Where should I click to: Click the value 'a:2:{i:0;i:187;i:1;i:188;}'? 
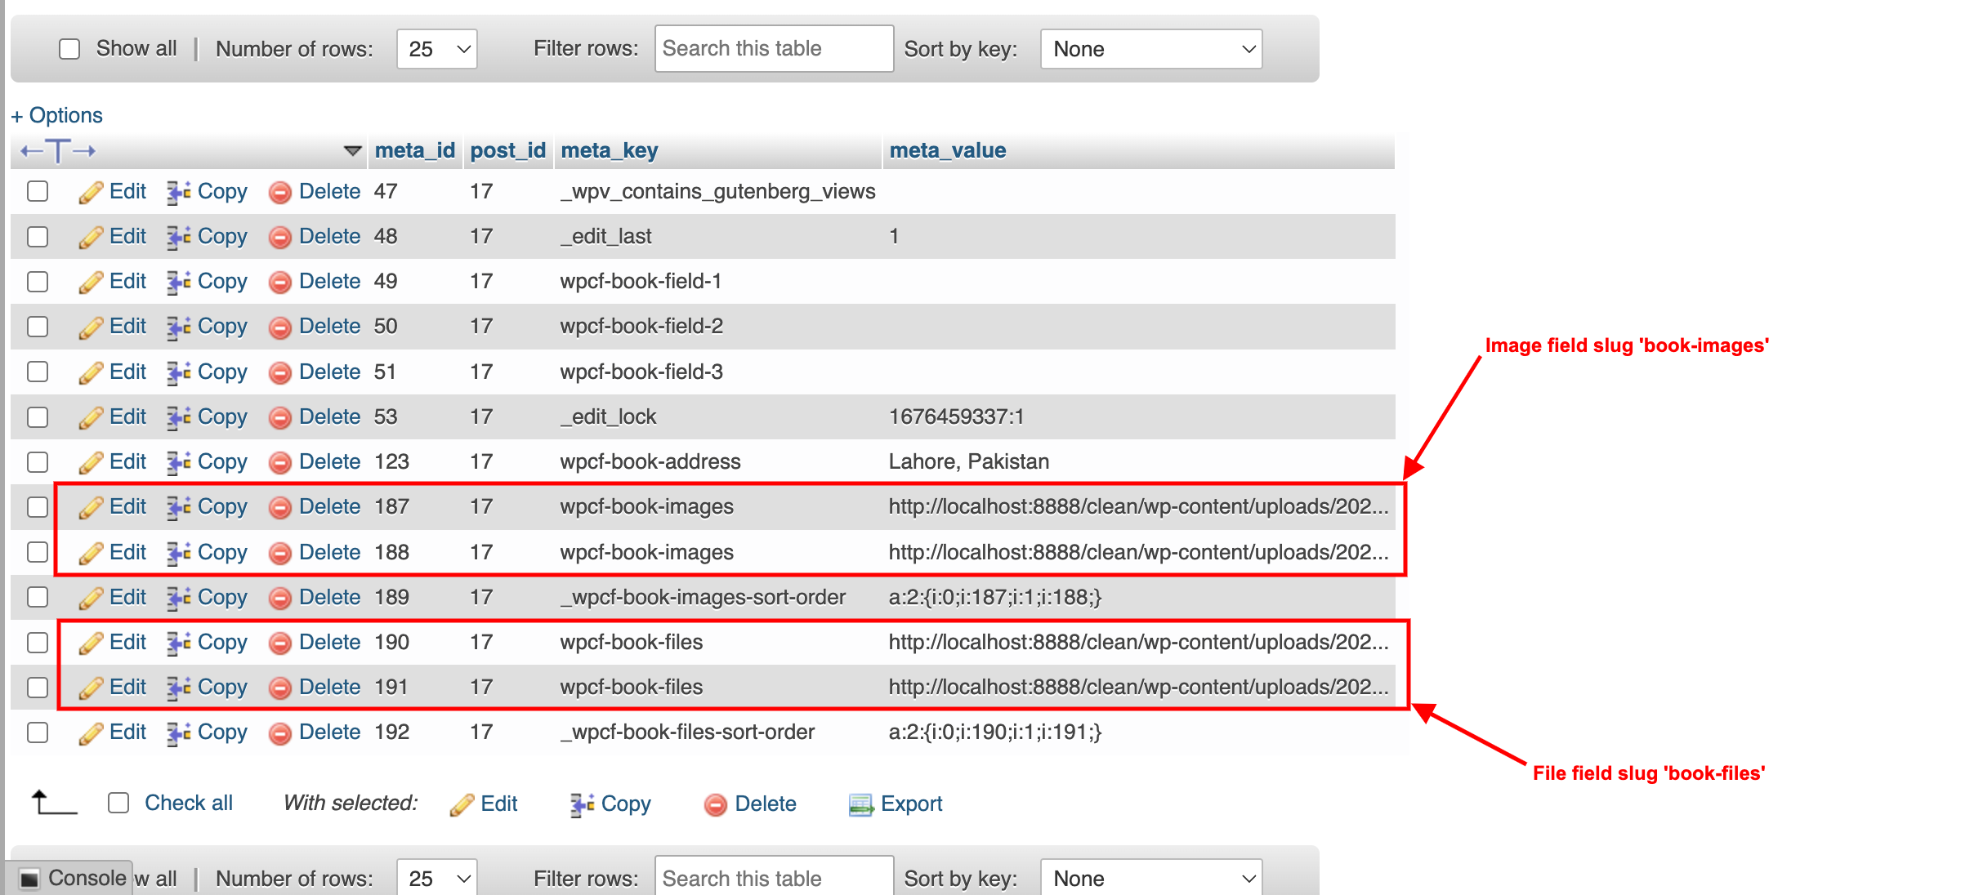click(994, 598)
